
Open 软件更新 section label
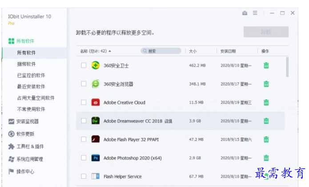(25, 134)
